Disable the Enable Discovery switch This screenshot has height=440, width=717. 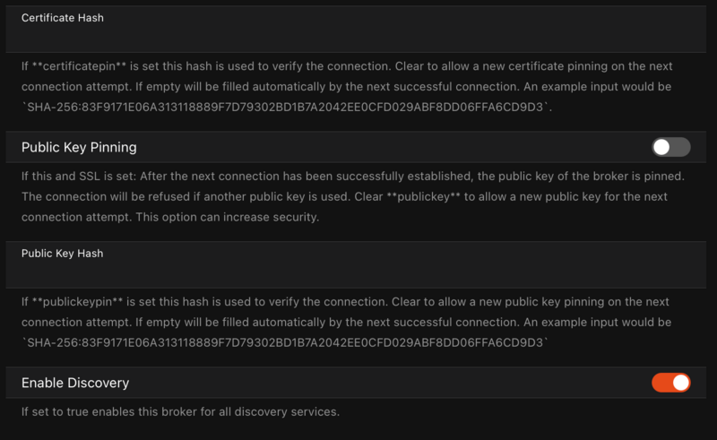(671, 383)
